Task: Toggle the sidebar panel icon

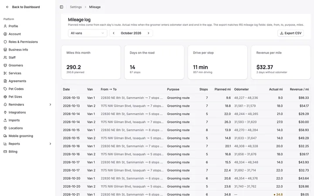Action: pos(61,7)
